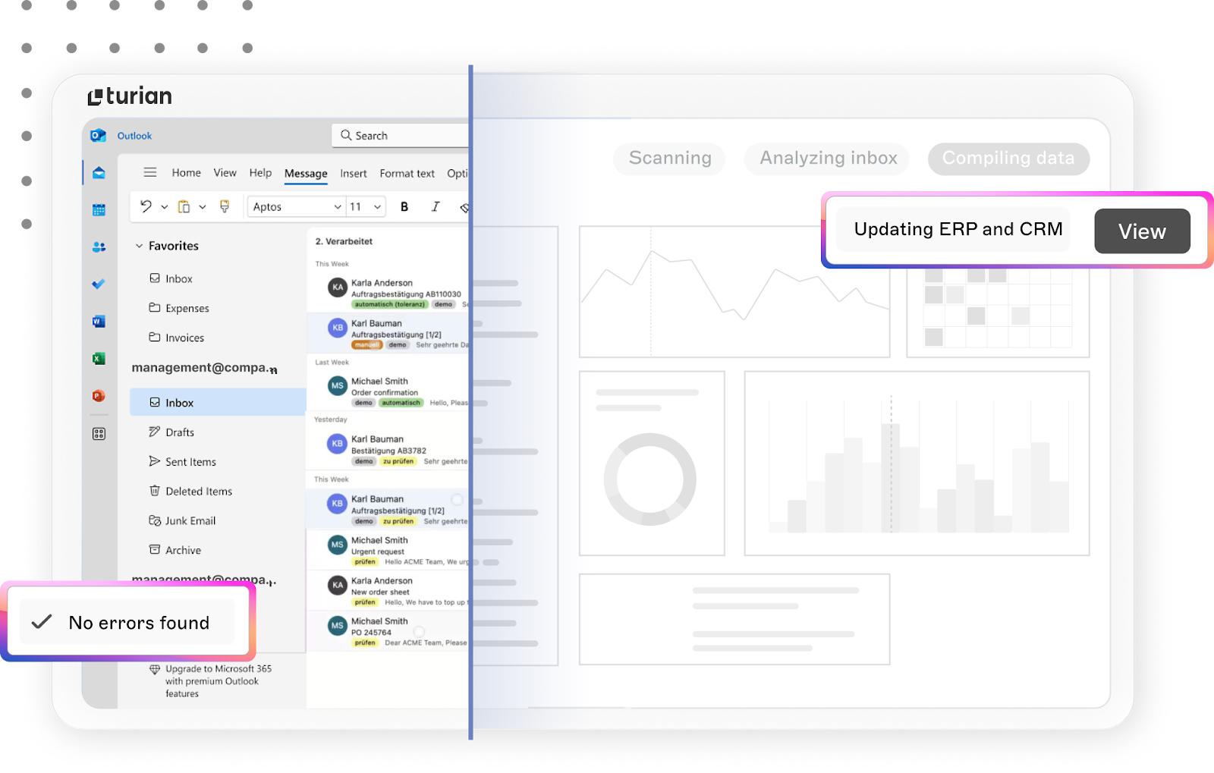Open the People contacts icon
Image resolution: width=1214 pixels, height=773 pixels.
[x=99, y=247]
